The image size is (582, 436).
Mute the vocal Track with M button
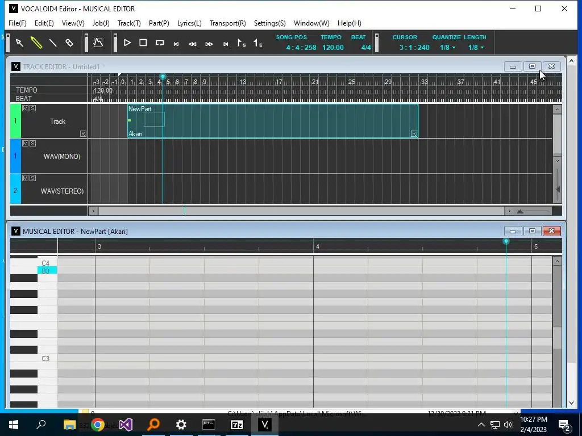point(25,108)
